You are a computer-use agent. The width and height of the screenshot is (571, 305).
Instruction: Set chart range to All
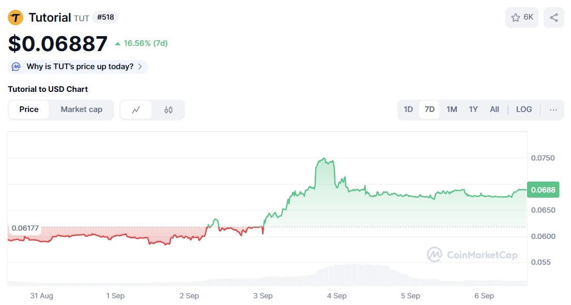(x=494, y=109)
